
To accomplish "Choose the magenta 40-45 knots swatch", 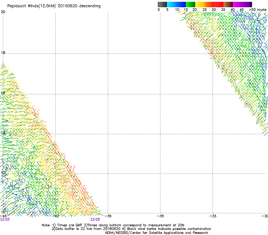I will tap(238, 4).
